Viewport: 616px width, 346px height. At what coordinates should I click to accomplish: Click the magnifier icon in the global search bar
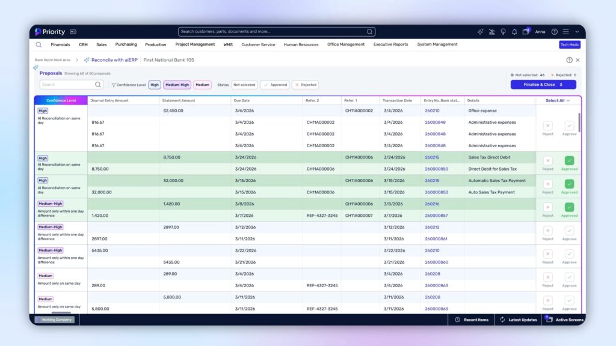click(x=370, y=32)
